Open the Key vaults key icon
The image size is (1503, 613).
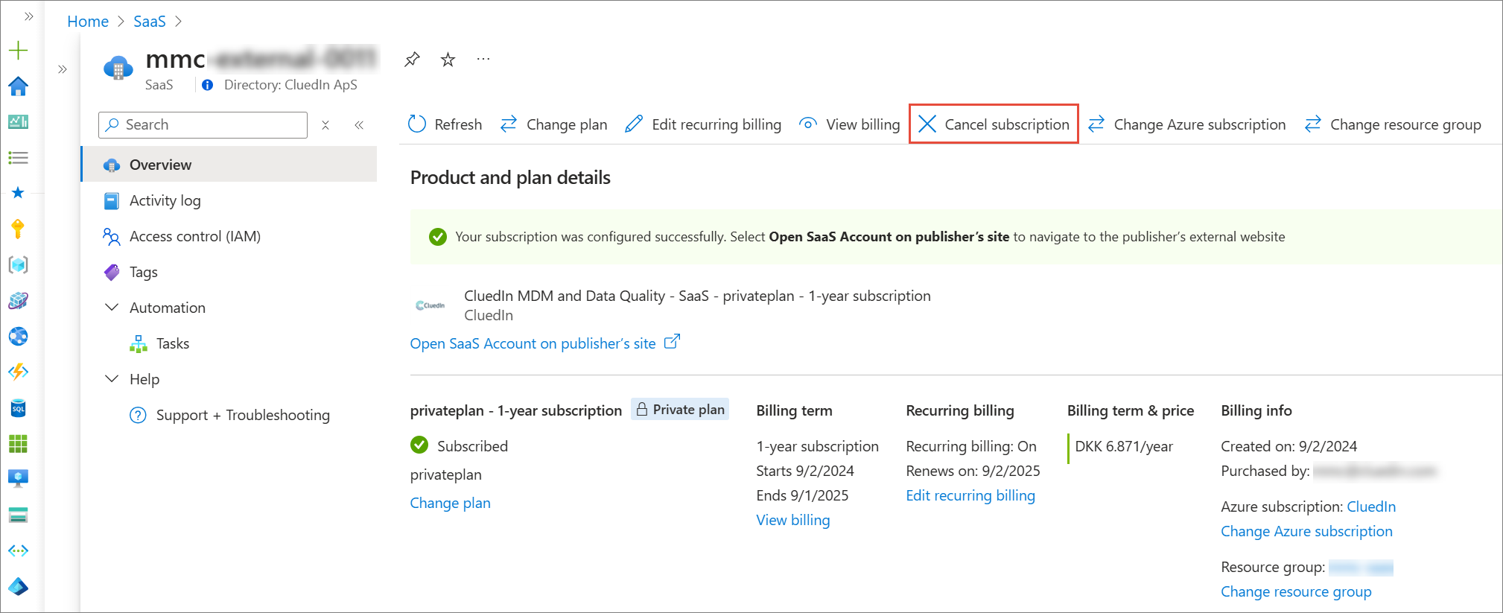(x=18, y=229)
